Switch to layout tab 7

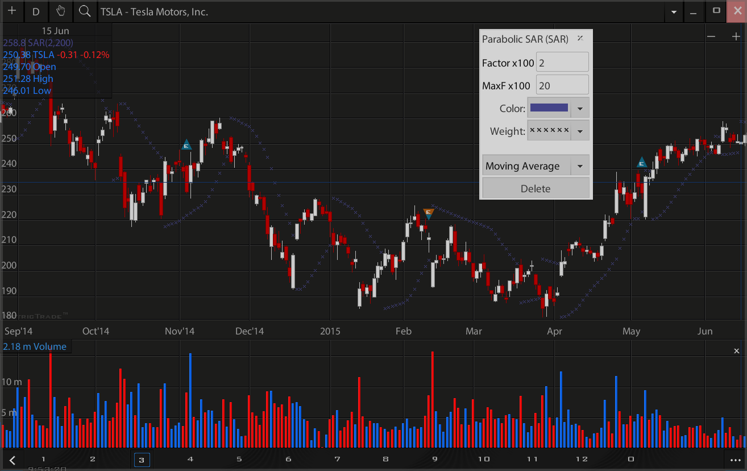(x=337, y=459)
